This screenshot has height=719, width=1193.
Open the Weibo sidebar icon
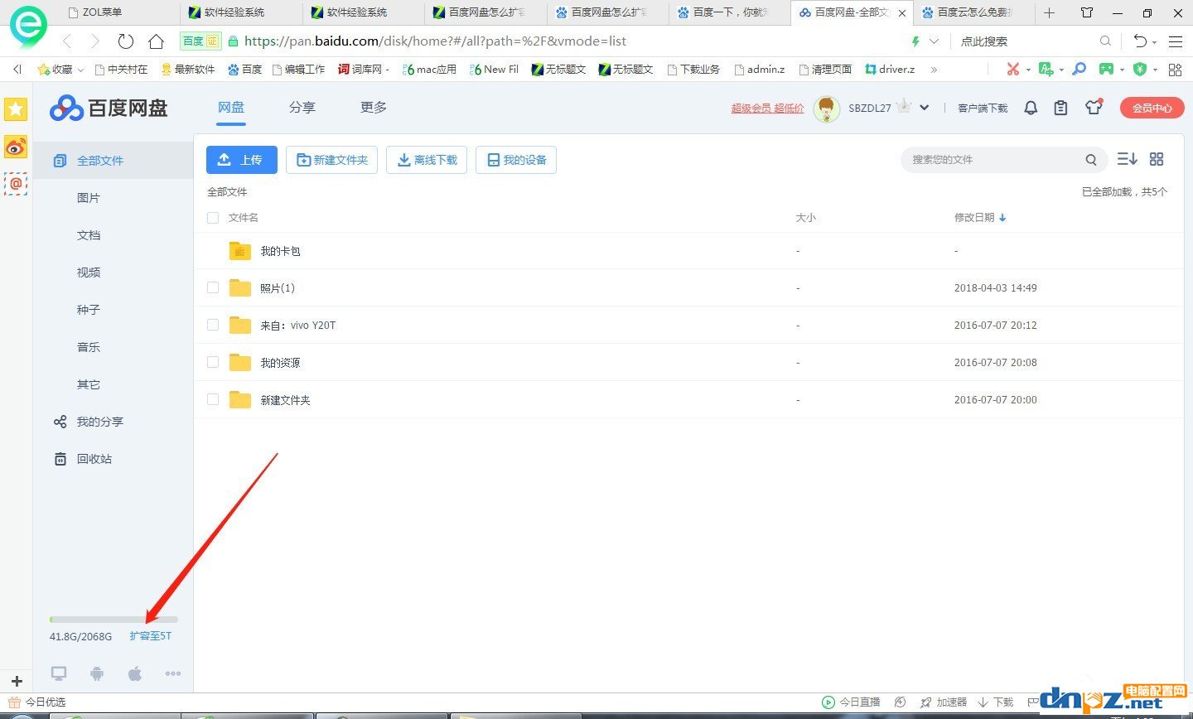[16, 147]
